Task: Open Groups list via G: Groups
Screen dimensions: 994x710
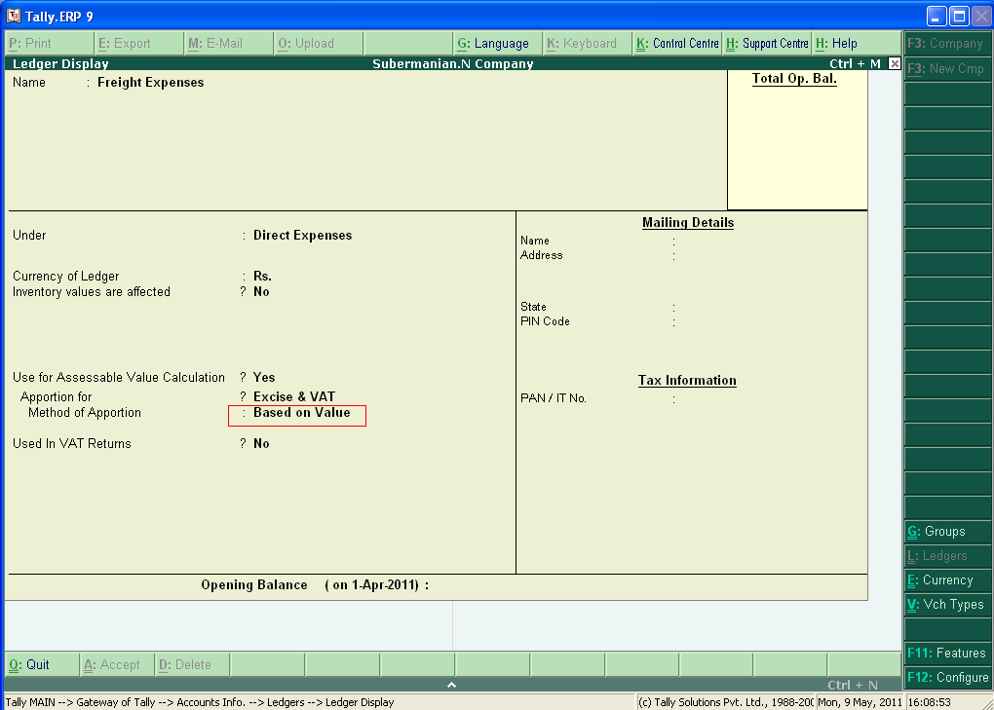Action: tap(946, 532)
